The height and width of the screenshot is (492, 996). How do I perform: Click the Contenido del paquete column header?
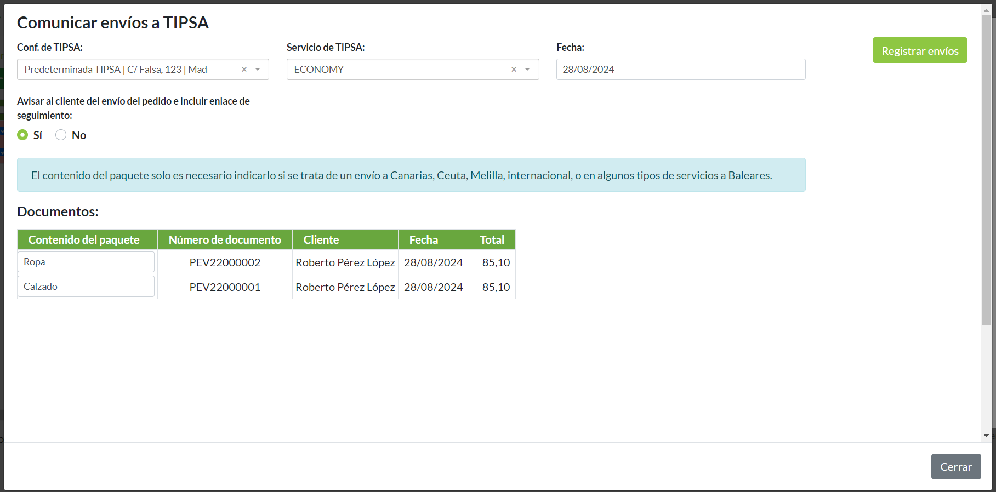click(x=84, y=240)
